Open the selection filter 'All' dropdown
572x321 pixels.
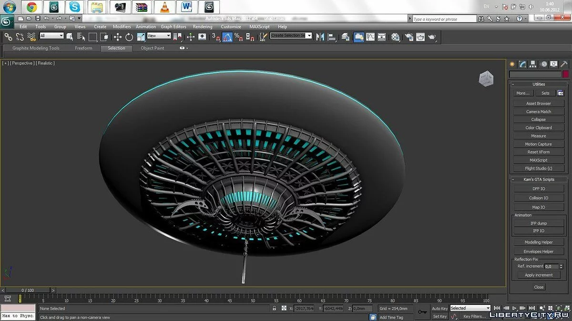(x=51, y=36)
